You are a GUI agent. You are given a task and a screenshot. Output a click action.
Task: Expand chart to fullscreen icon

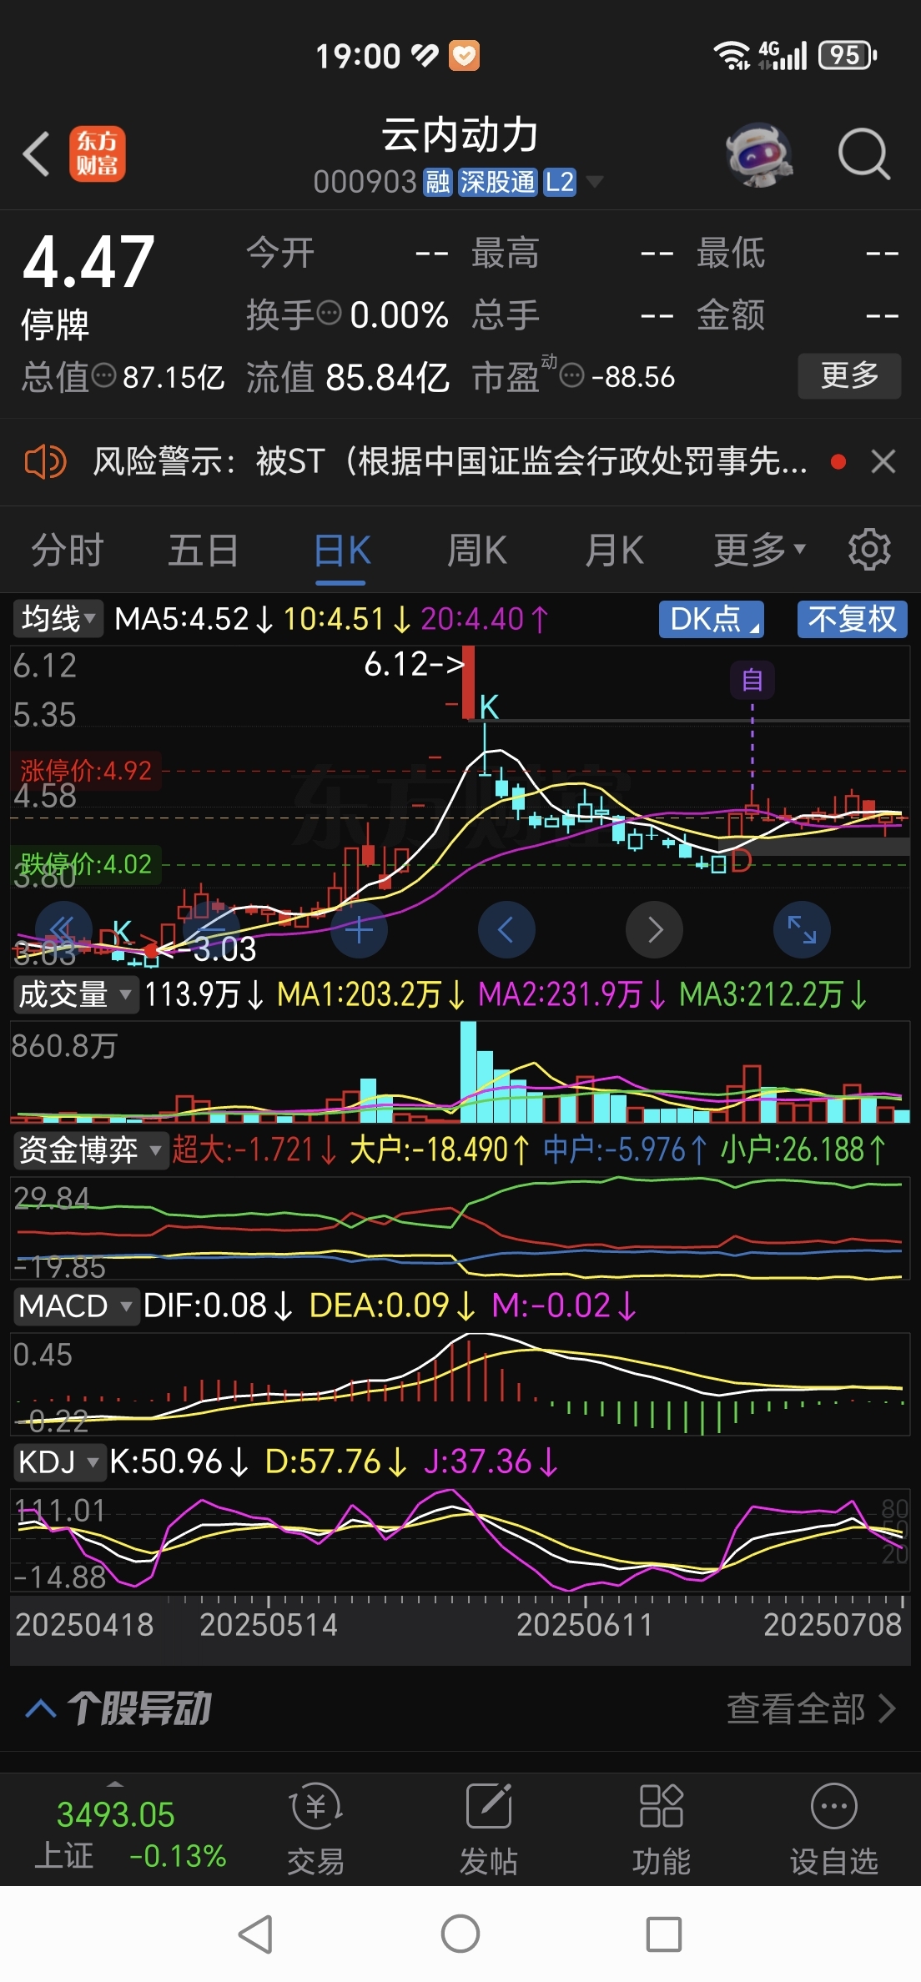[802, 929]
